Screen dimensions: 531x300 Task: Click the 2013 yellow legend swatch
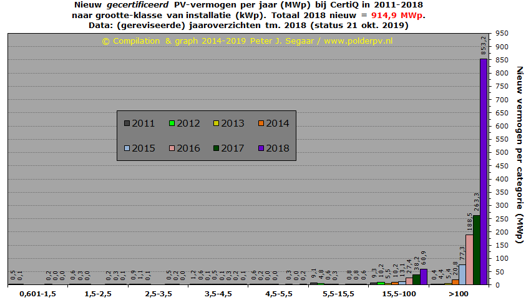point(216,123)
